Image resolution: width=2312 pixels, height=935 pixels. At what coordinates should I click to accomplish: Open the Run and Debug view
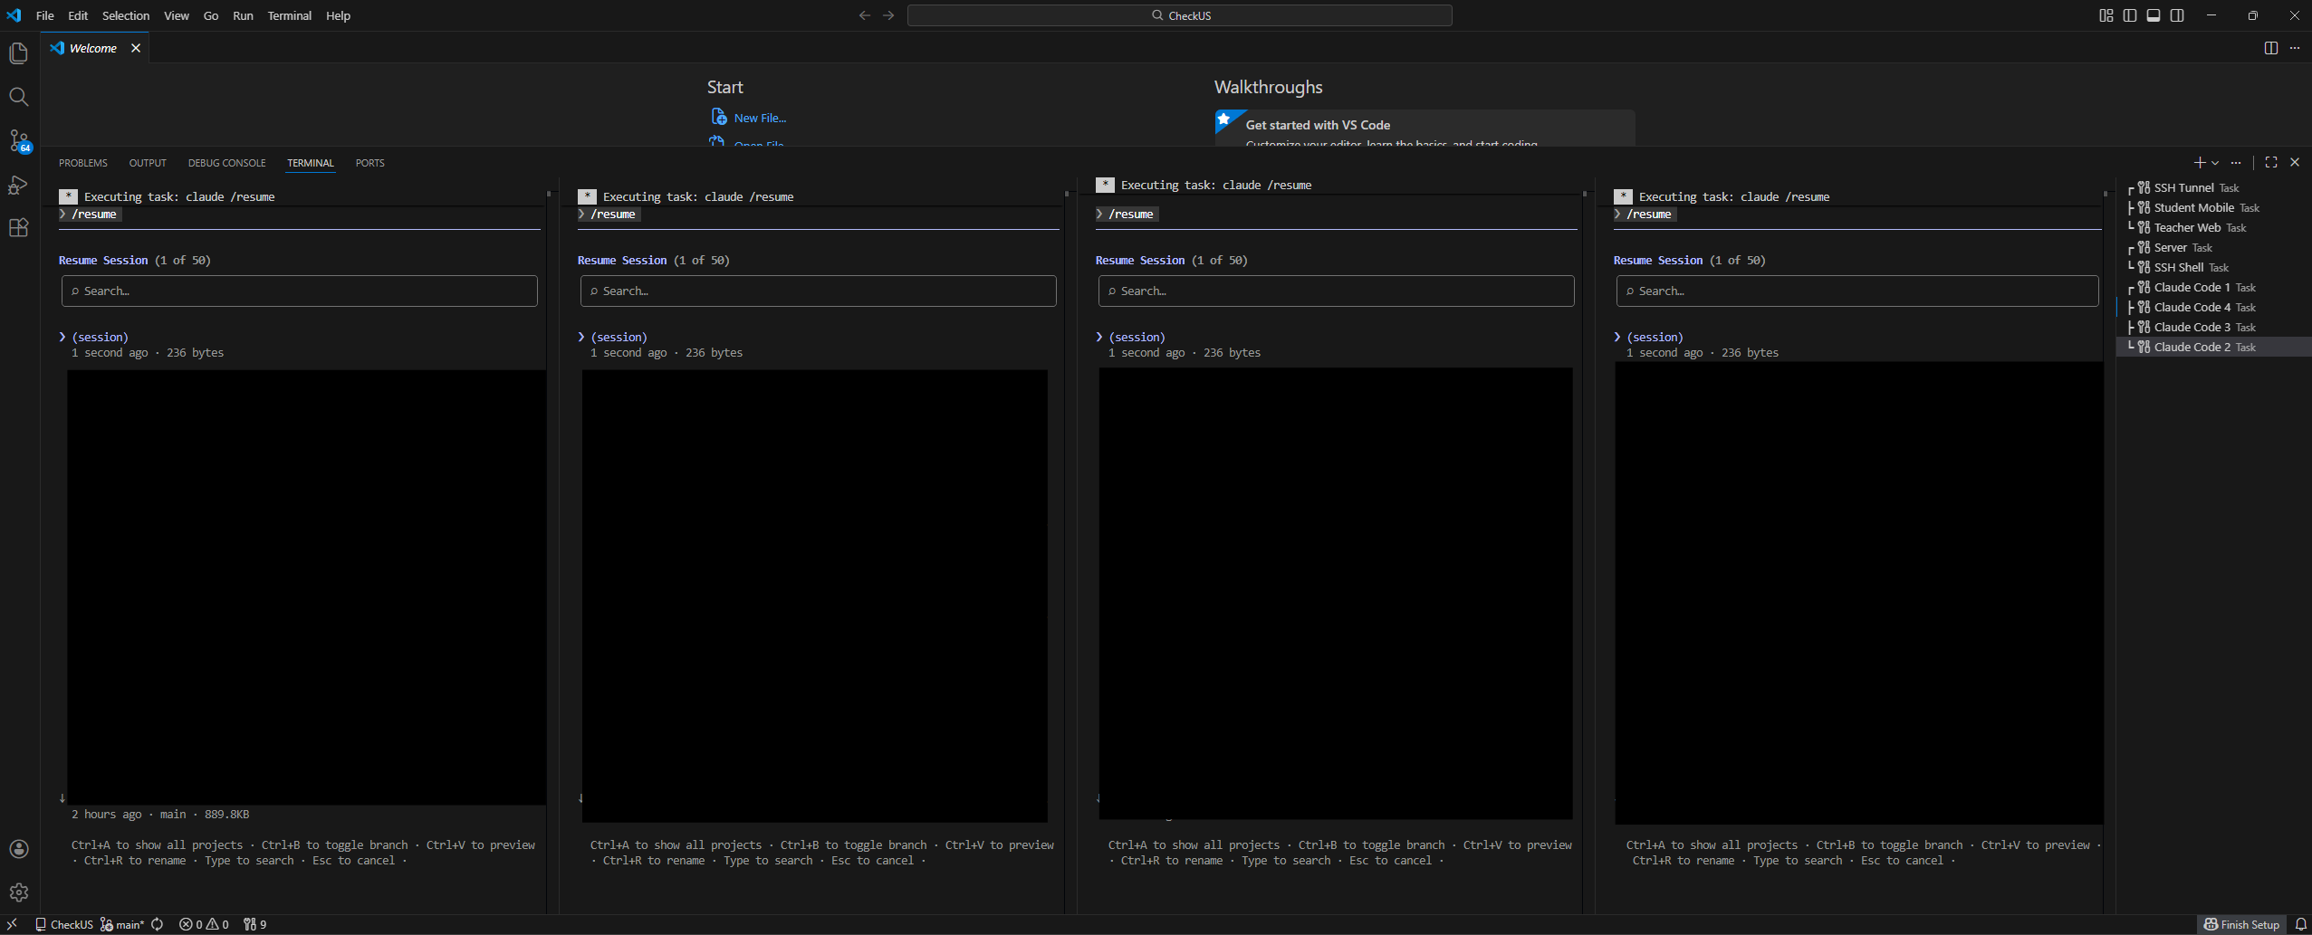[18, 185]
